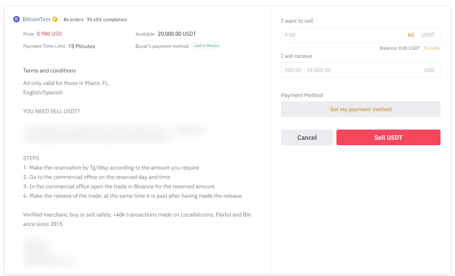Open the USD currency selector
The width and height of the screenshot is (455, 276).
[429, 70]
